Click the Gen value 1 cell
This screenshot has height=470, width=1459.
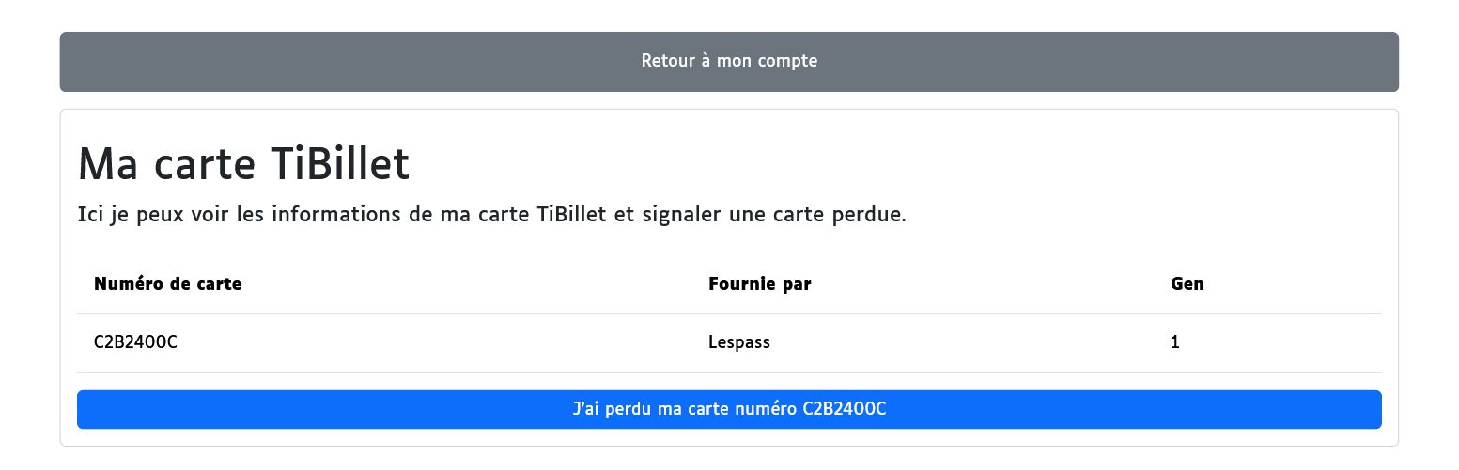(x=1174, y=342)
